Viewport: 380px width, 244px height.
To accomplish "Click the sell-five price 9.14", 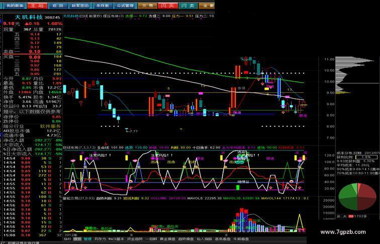I will click(35, 34).
